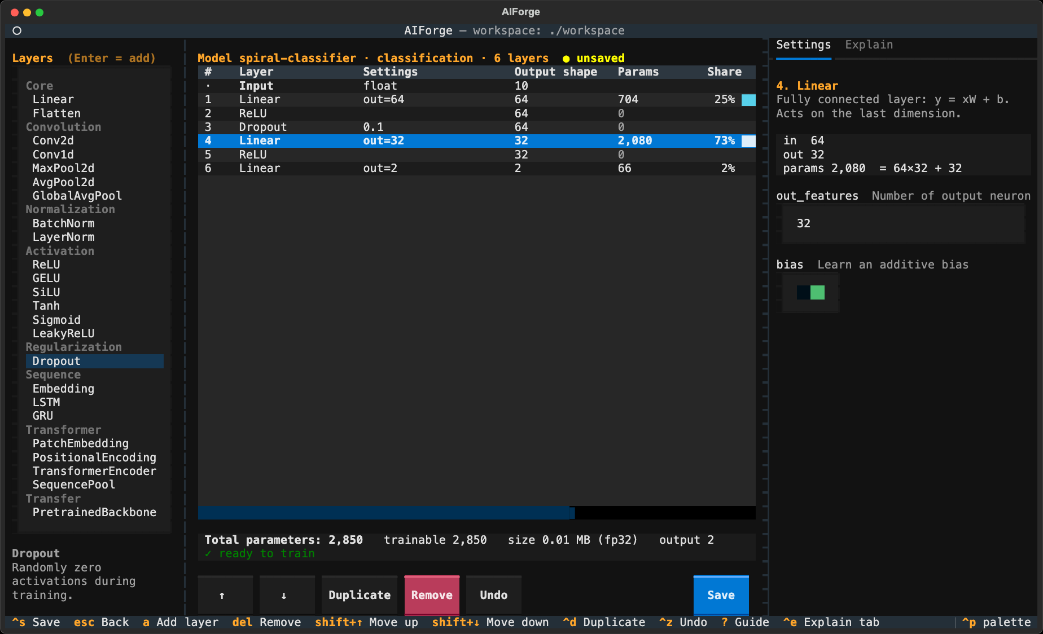
Task: Click the ? Guide footer shortcut
Action: [x=745, y=622]
